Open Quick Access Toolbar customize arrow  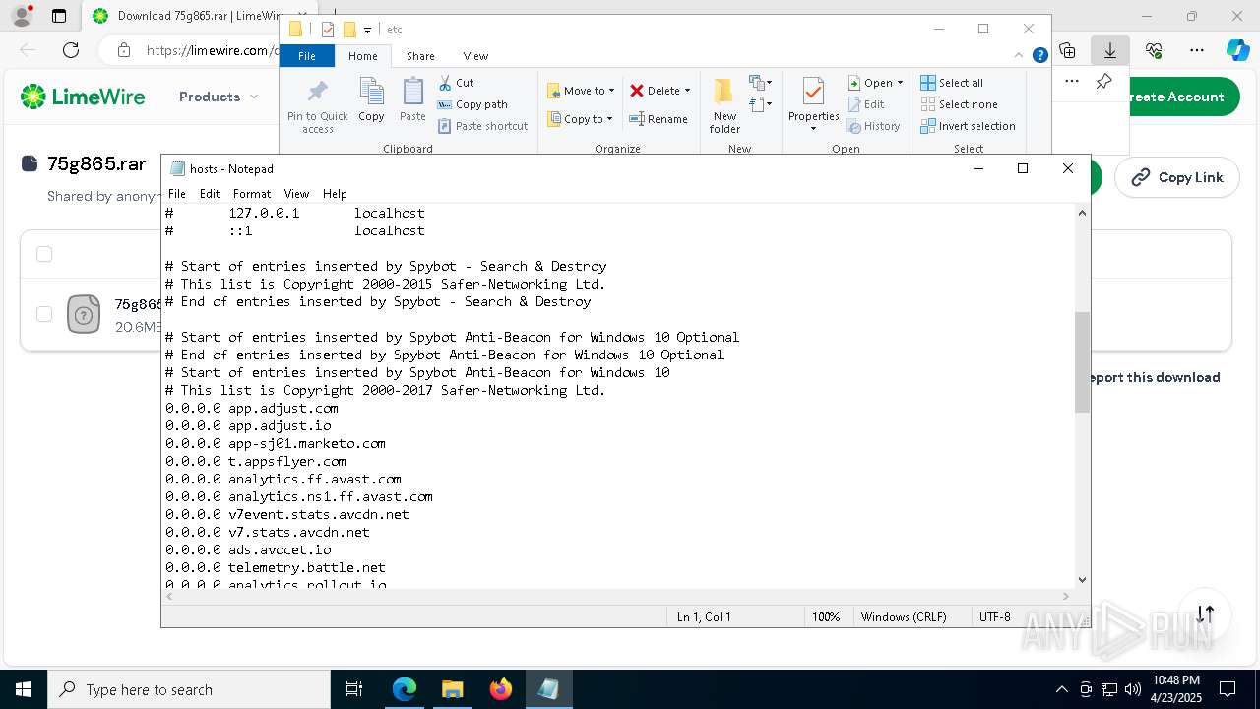367,30
